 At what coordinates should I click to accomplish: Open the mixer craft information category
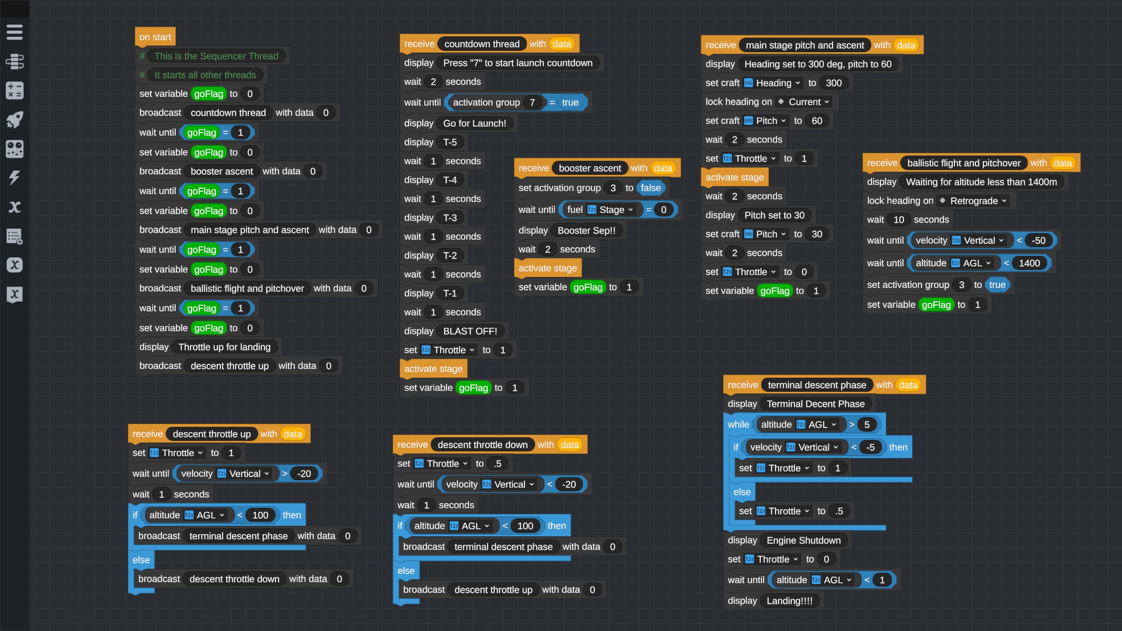click(x=14, y=149)
